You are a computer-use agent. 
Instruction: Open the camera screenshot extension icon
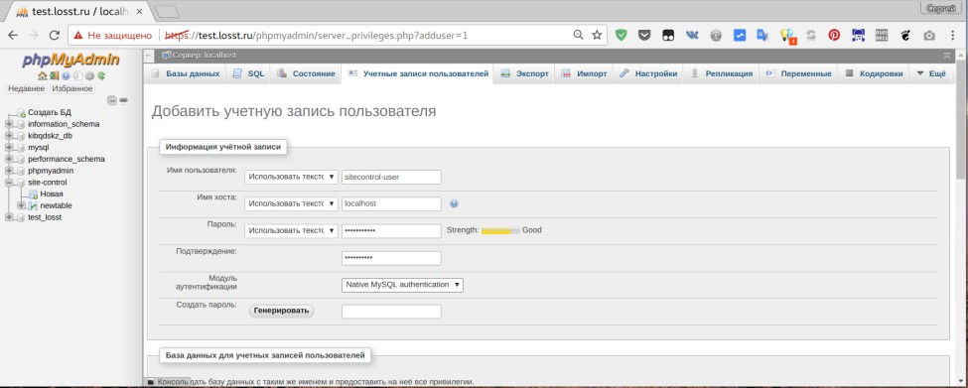pos(929,35)
